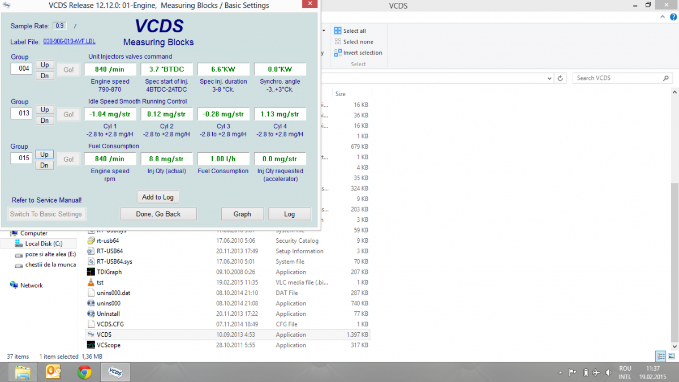Launch Google Chrome from the taskbar
Viewport: 679px width, 382px height.
click(x=85, y=372)
